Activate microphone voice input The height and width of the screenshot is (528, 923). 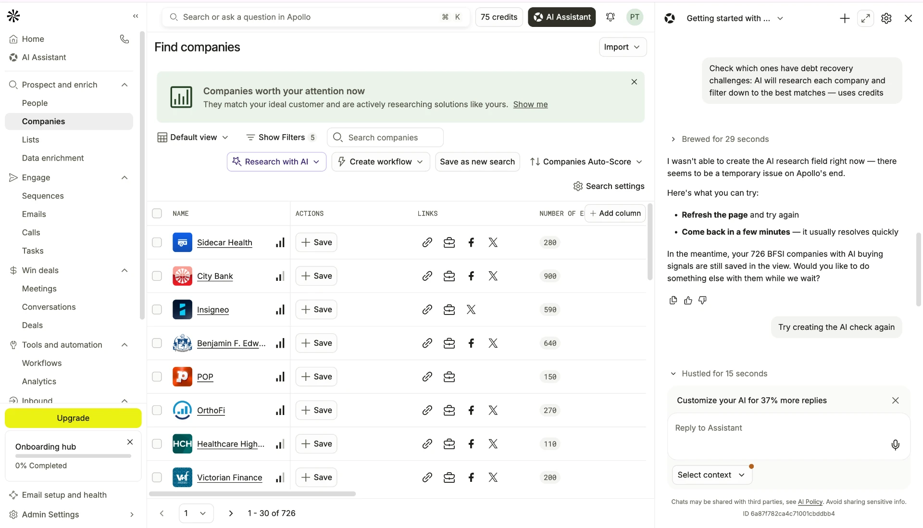[895, 445]
